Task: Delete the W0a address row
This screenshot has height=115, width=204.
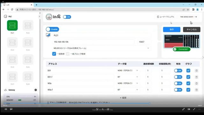Action: 196,83
